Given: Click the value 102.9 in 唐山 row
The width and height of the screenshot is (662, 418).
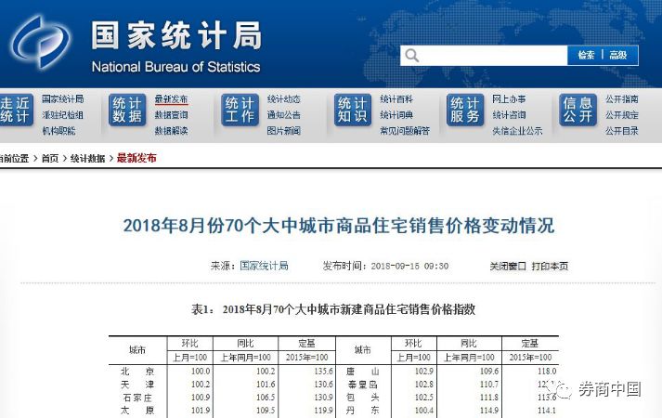Looking at the screenshot, I should [424, 372].
